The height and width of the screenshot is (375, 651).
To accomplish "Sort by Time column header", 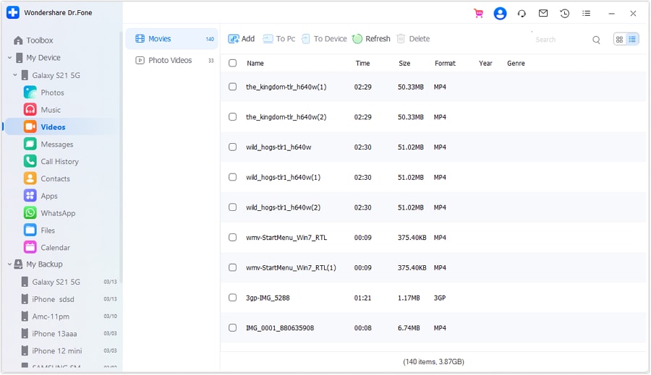I will 362,64.
